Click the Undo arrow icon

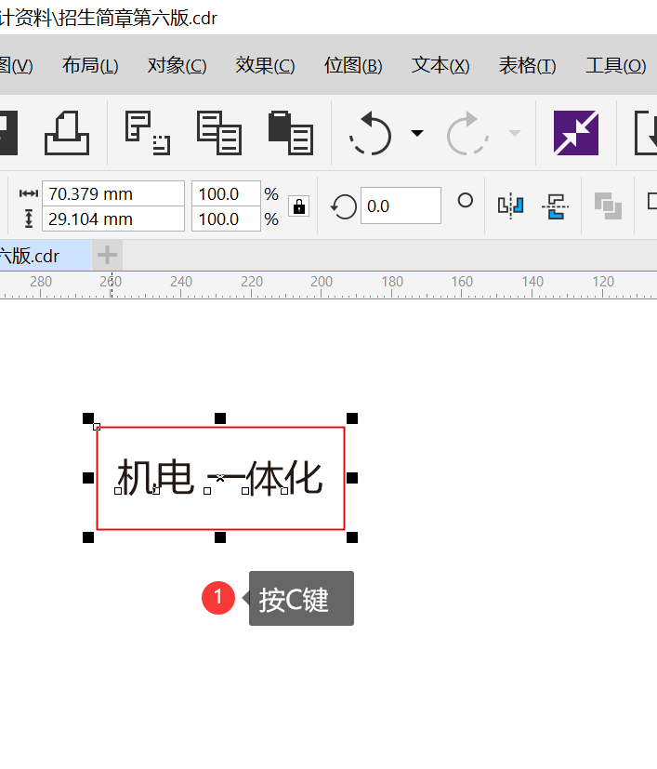click(x=371, y=133)
